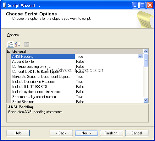Select Include system constraint names row
The height and width of the screenshot is (141, 155).
tap(77, 92)
